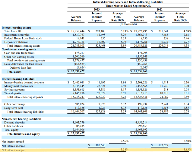Click the 2022 loan interest income 211,541
This screenshot has width=193, height=153.
[163, 31]
